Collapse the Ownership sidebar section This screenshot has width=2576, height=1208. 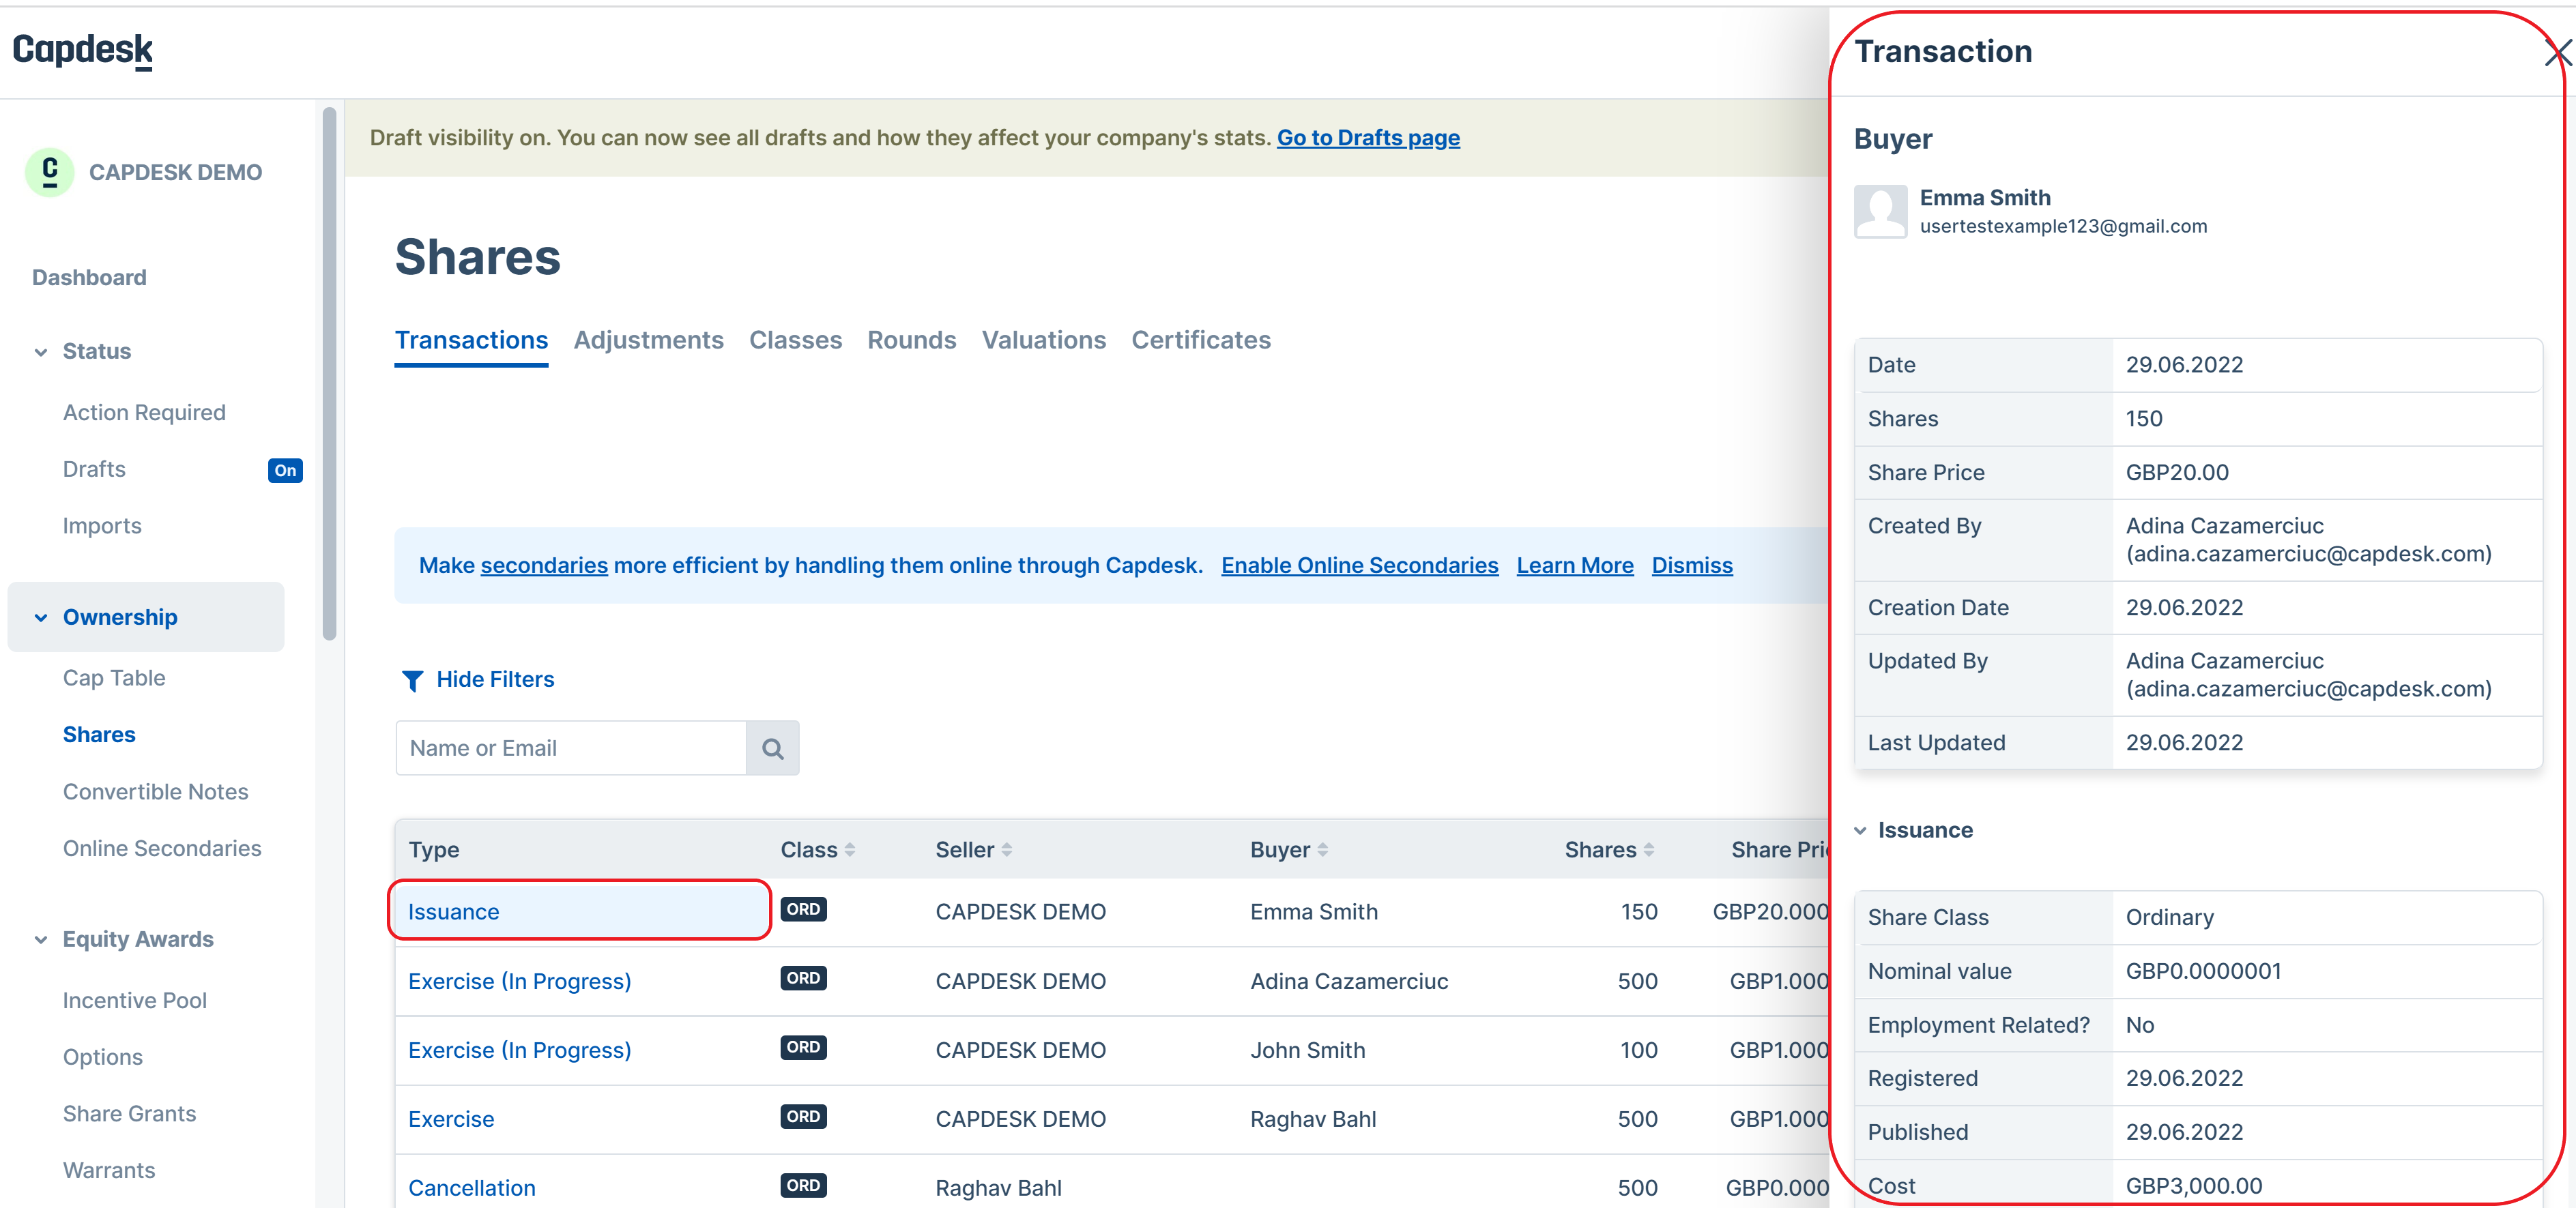(41, 617)
